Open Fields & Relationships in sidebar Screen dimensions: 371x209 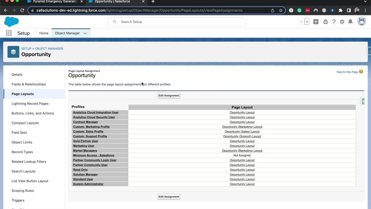point(29,84)
